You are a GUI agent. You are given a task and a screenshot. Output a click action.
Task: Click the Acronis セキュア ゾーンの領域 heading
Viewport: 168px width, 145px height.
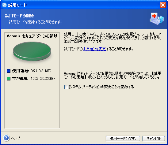[32, 36]
